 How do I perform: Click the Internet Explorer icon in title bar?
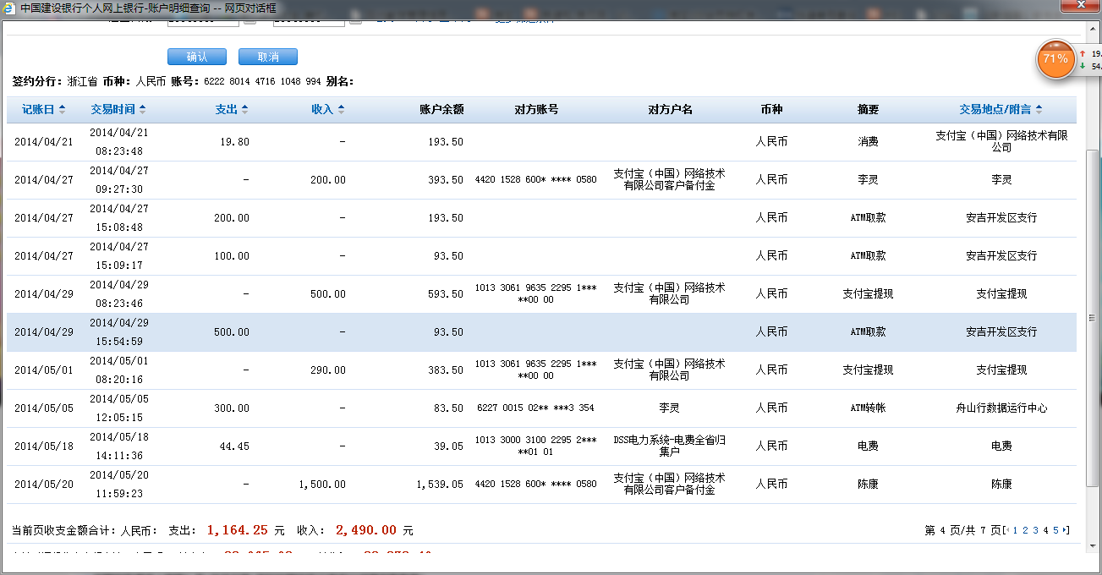click(9, 8)
